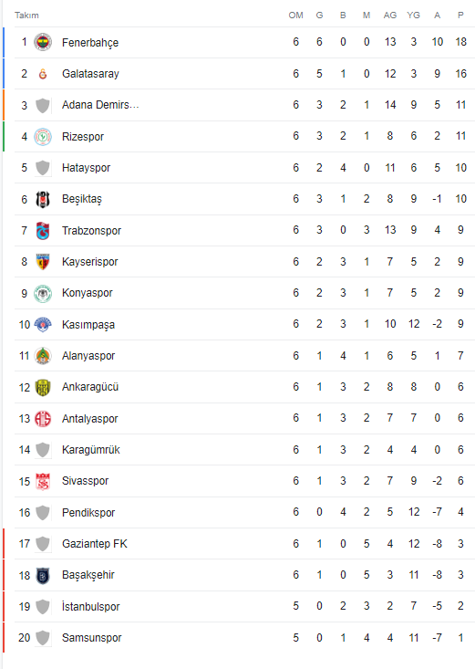Click the Takım column header

pyautogui.click(x=26, y=16)
